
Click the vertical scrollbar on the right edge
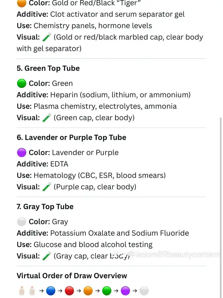pyautogui.click(x=220, y=206)
